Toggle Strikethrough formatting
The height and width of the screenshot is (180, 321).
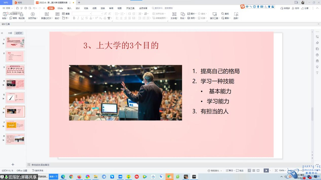pos(87,18)
